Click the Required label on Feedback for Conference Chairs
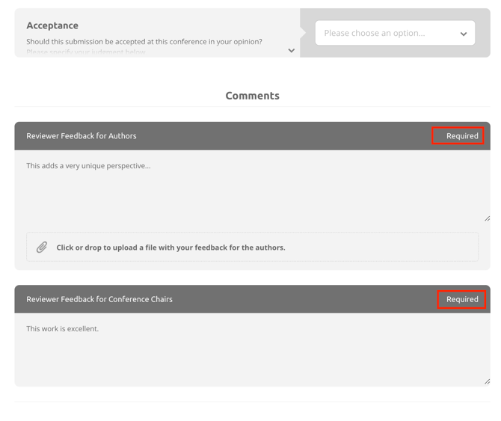The width and height of the screenshot is (501, 421). [461, 299]
